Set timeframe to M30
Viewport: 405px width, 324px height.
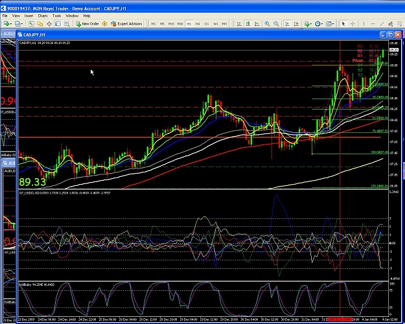pyautogui.click(x=180, y=24)
